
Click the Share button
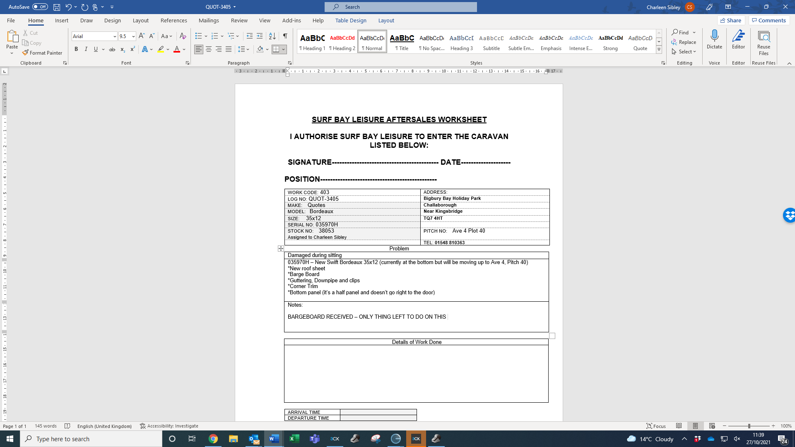tap(731, 20)
